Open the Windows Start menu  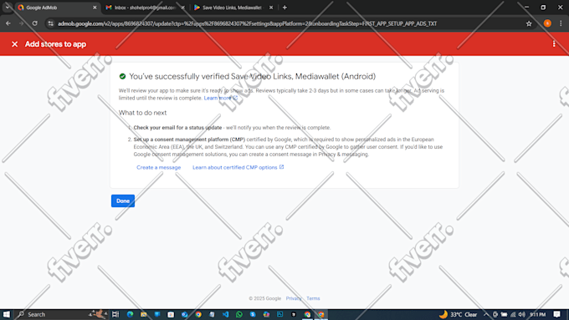click(7, 314)
